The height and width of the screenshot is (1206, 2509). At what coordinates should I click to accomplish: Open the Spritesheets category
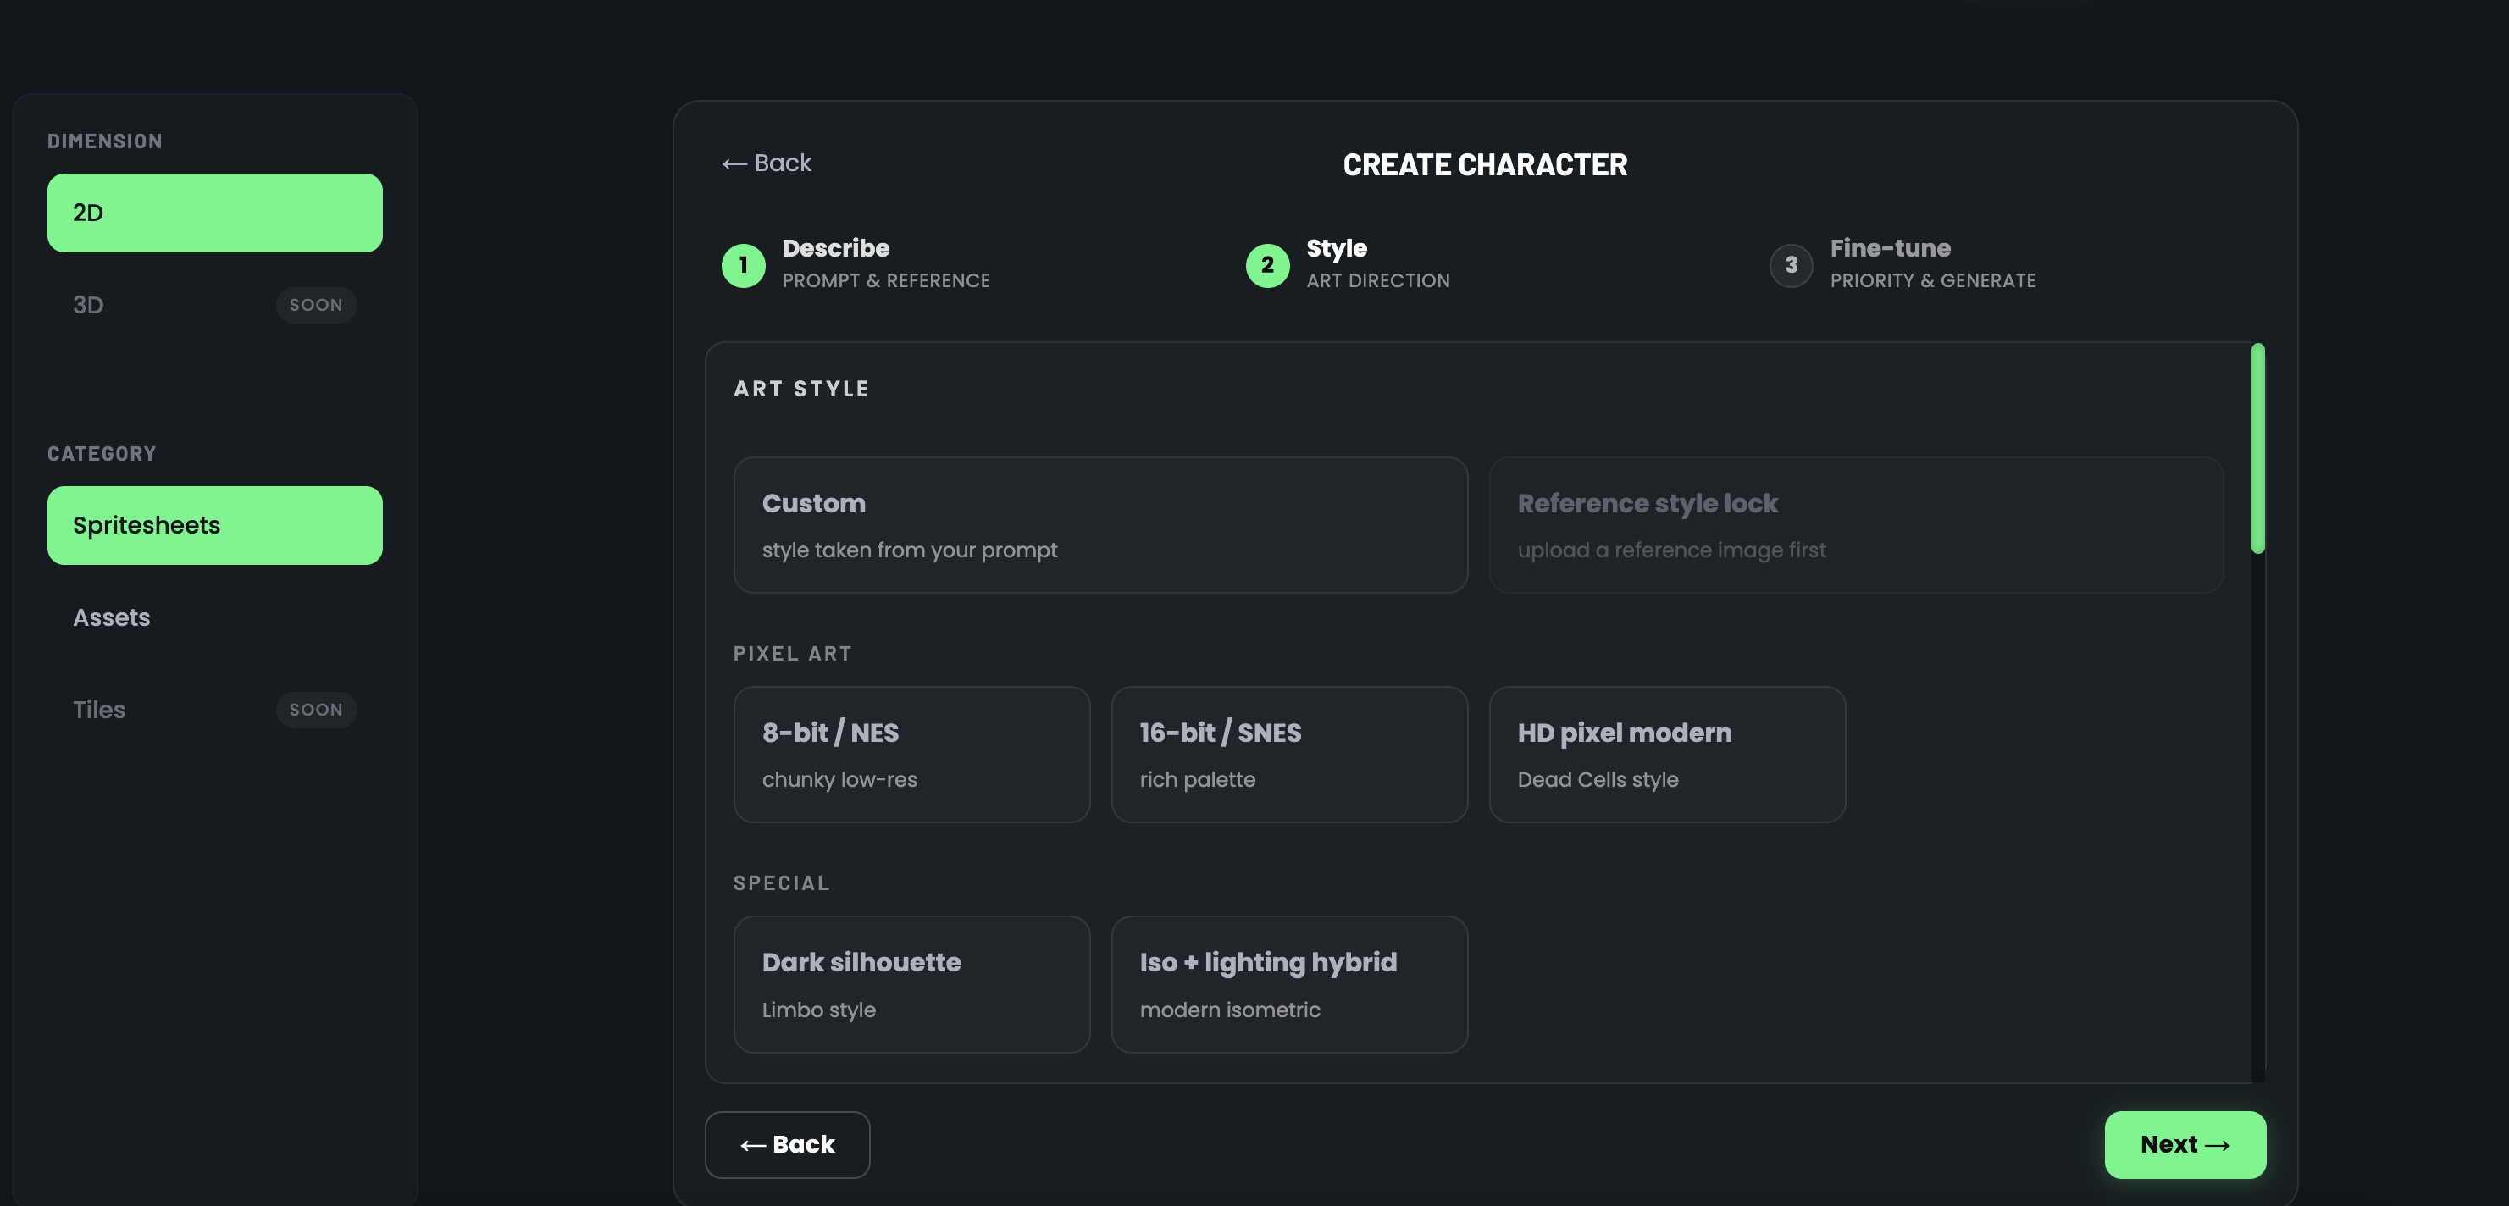214,525
